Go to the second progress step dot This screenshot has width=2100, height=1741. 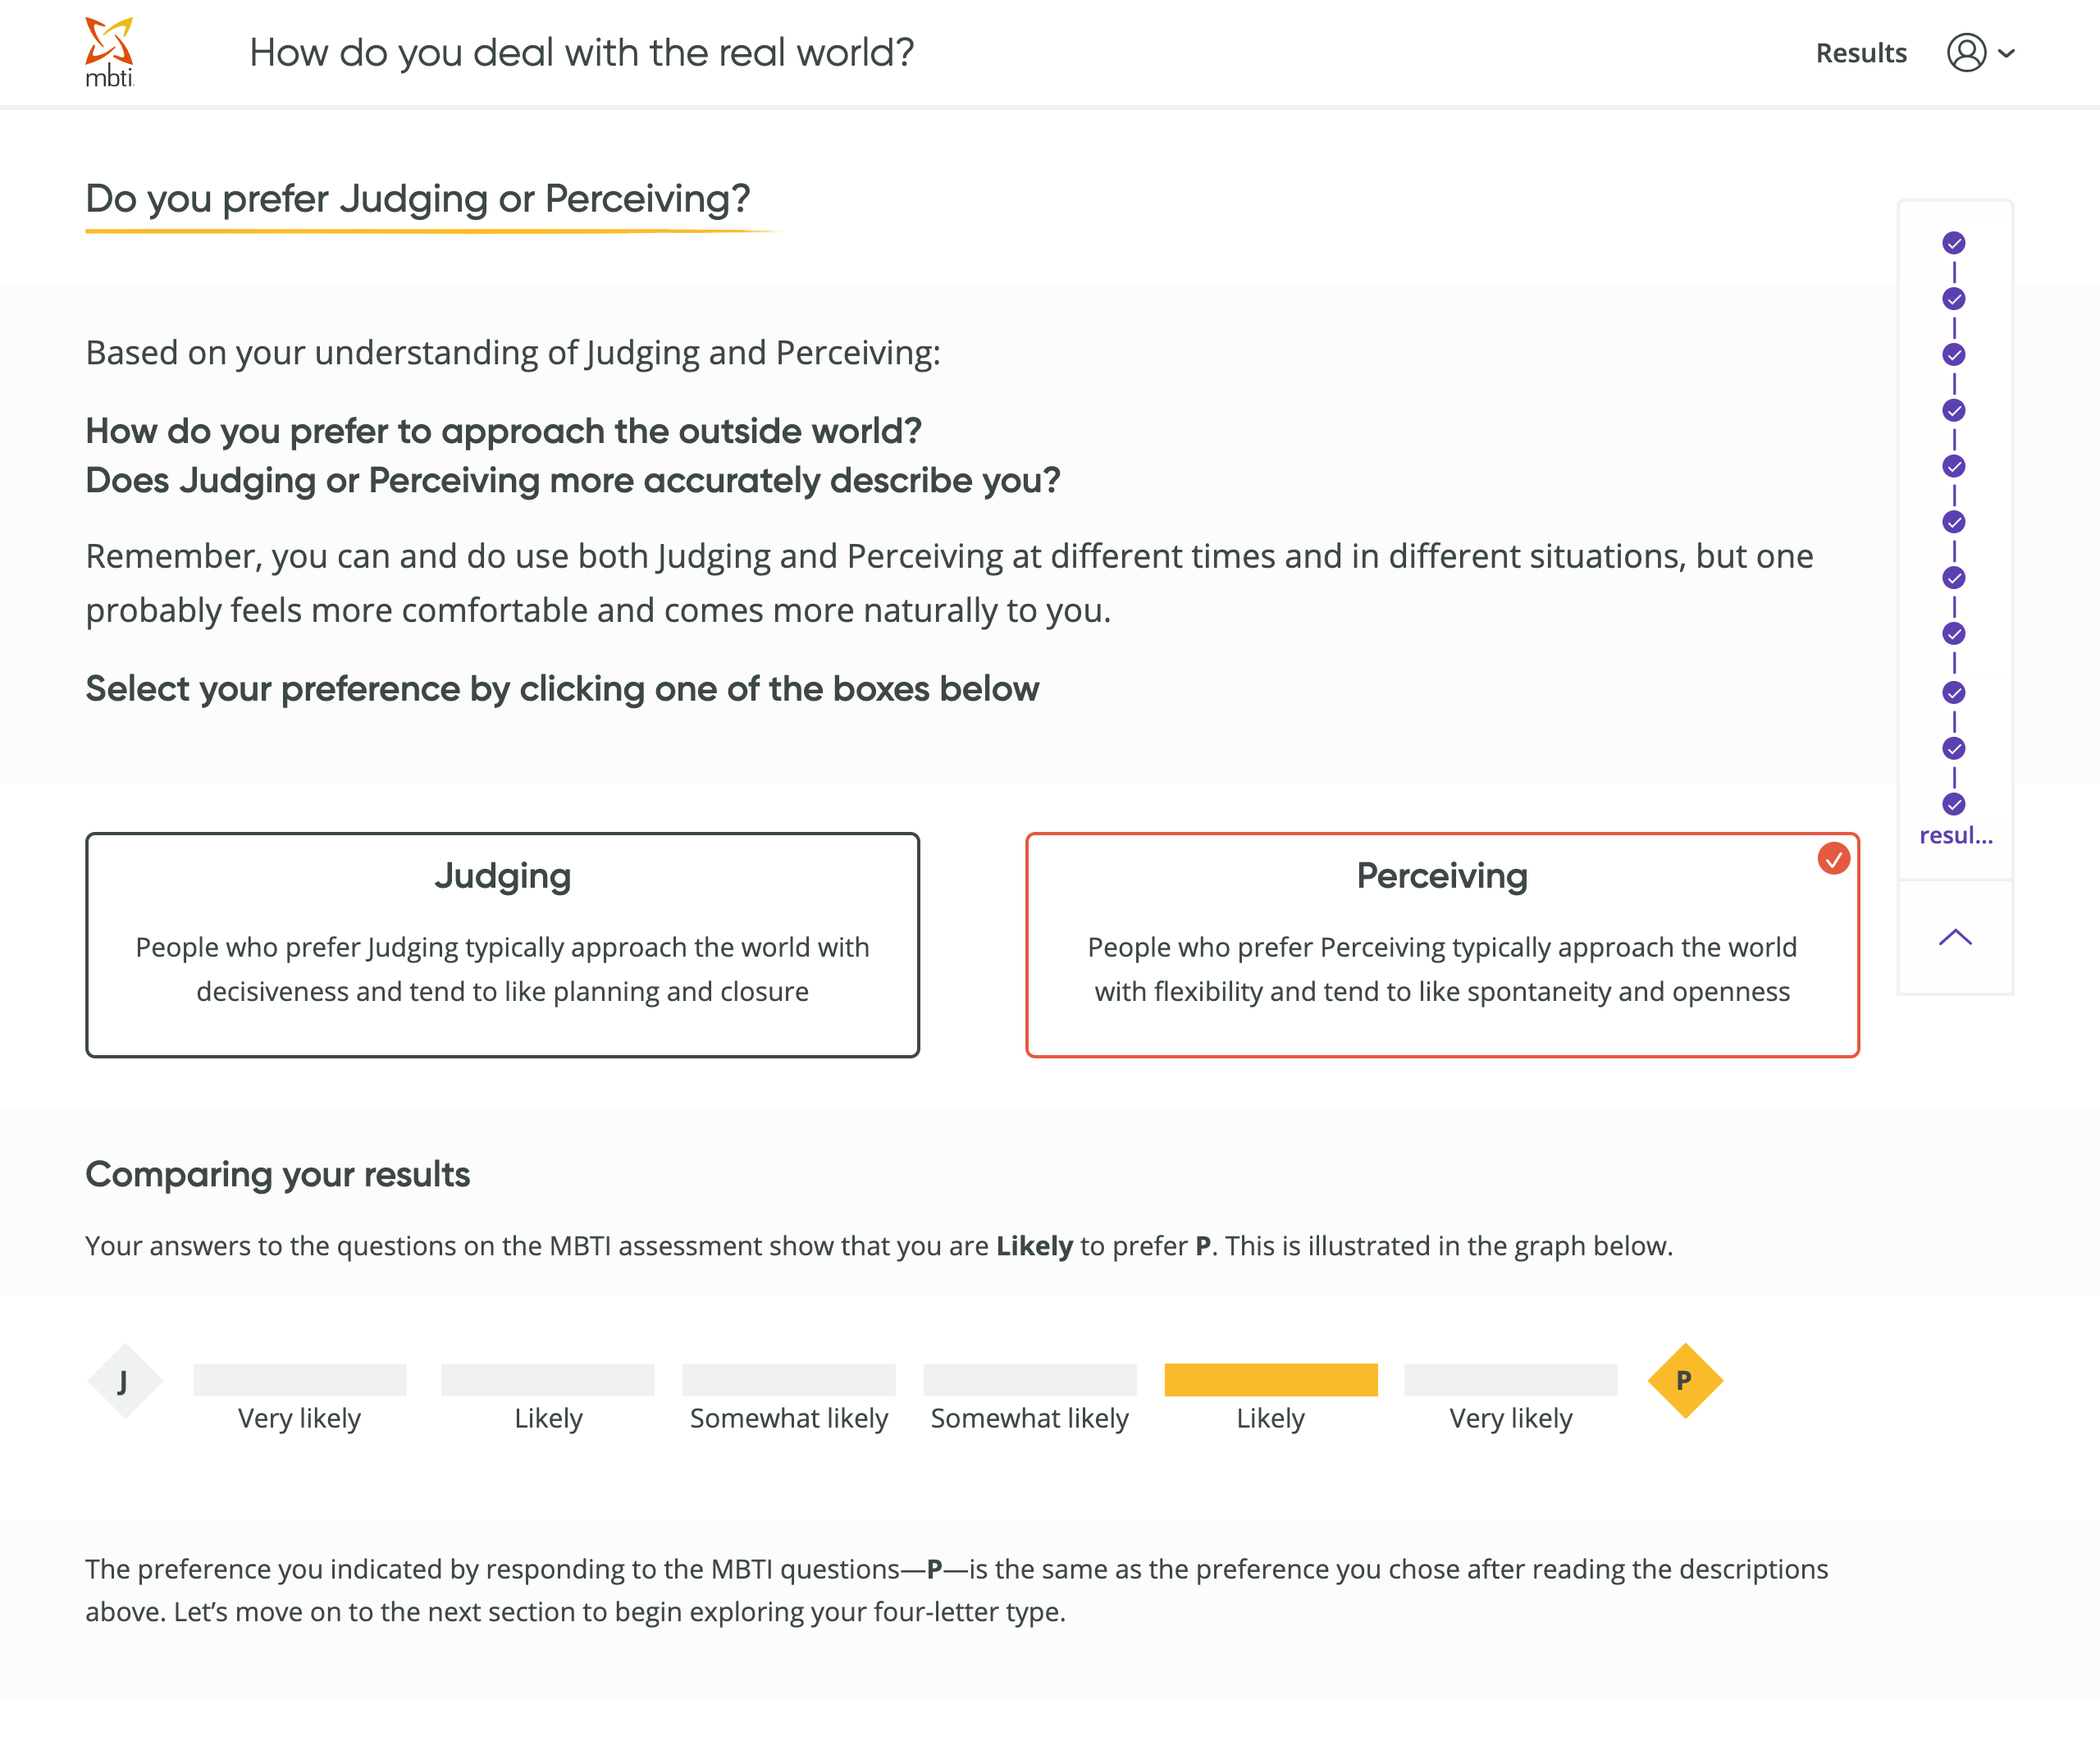click(1954, 299)
